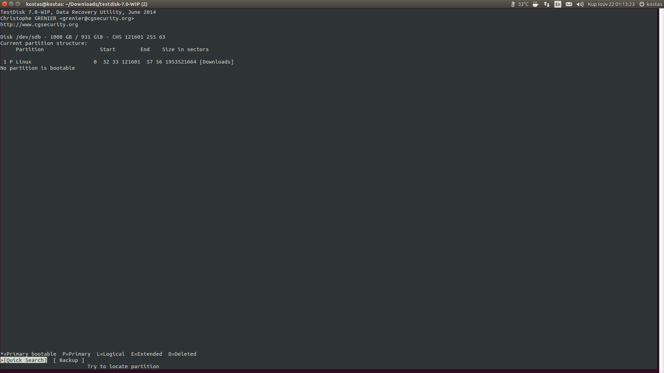
Task: Open the temperature sensor indicator
Action: pos(519,4)
